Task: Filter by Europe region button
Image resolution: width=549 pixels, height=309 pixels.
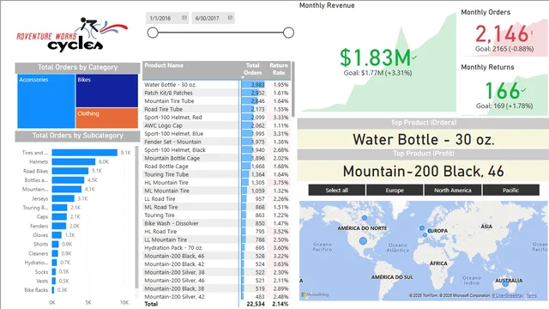Action: (x=395, y=191)
